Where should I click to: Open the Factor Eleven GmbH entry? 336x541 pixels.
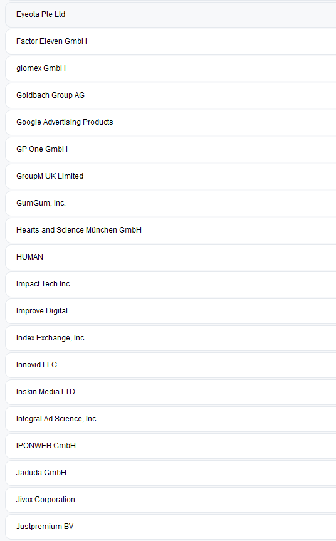pyautogui.click(x=171, y=41)
